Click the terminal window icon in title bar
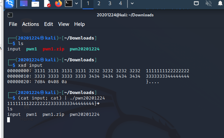Image resolution: width=224 pixels, height=138 pixels. [10, 15]
